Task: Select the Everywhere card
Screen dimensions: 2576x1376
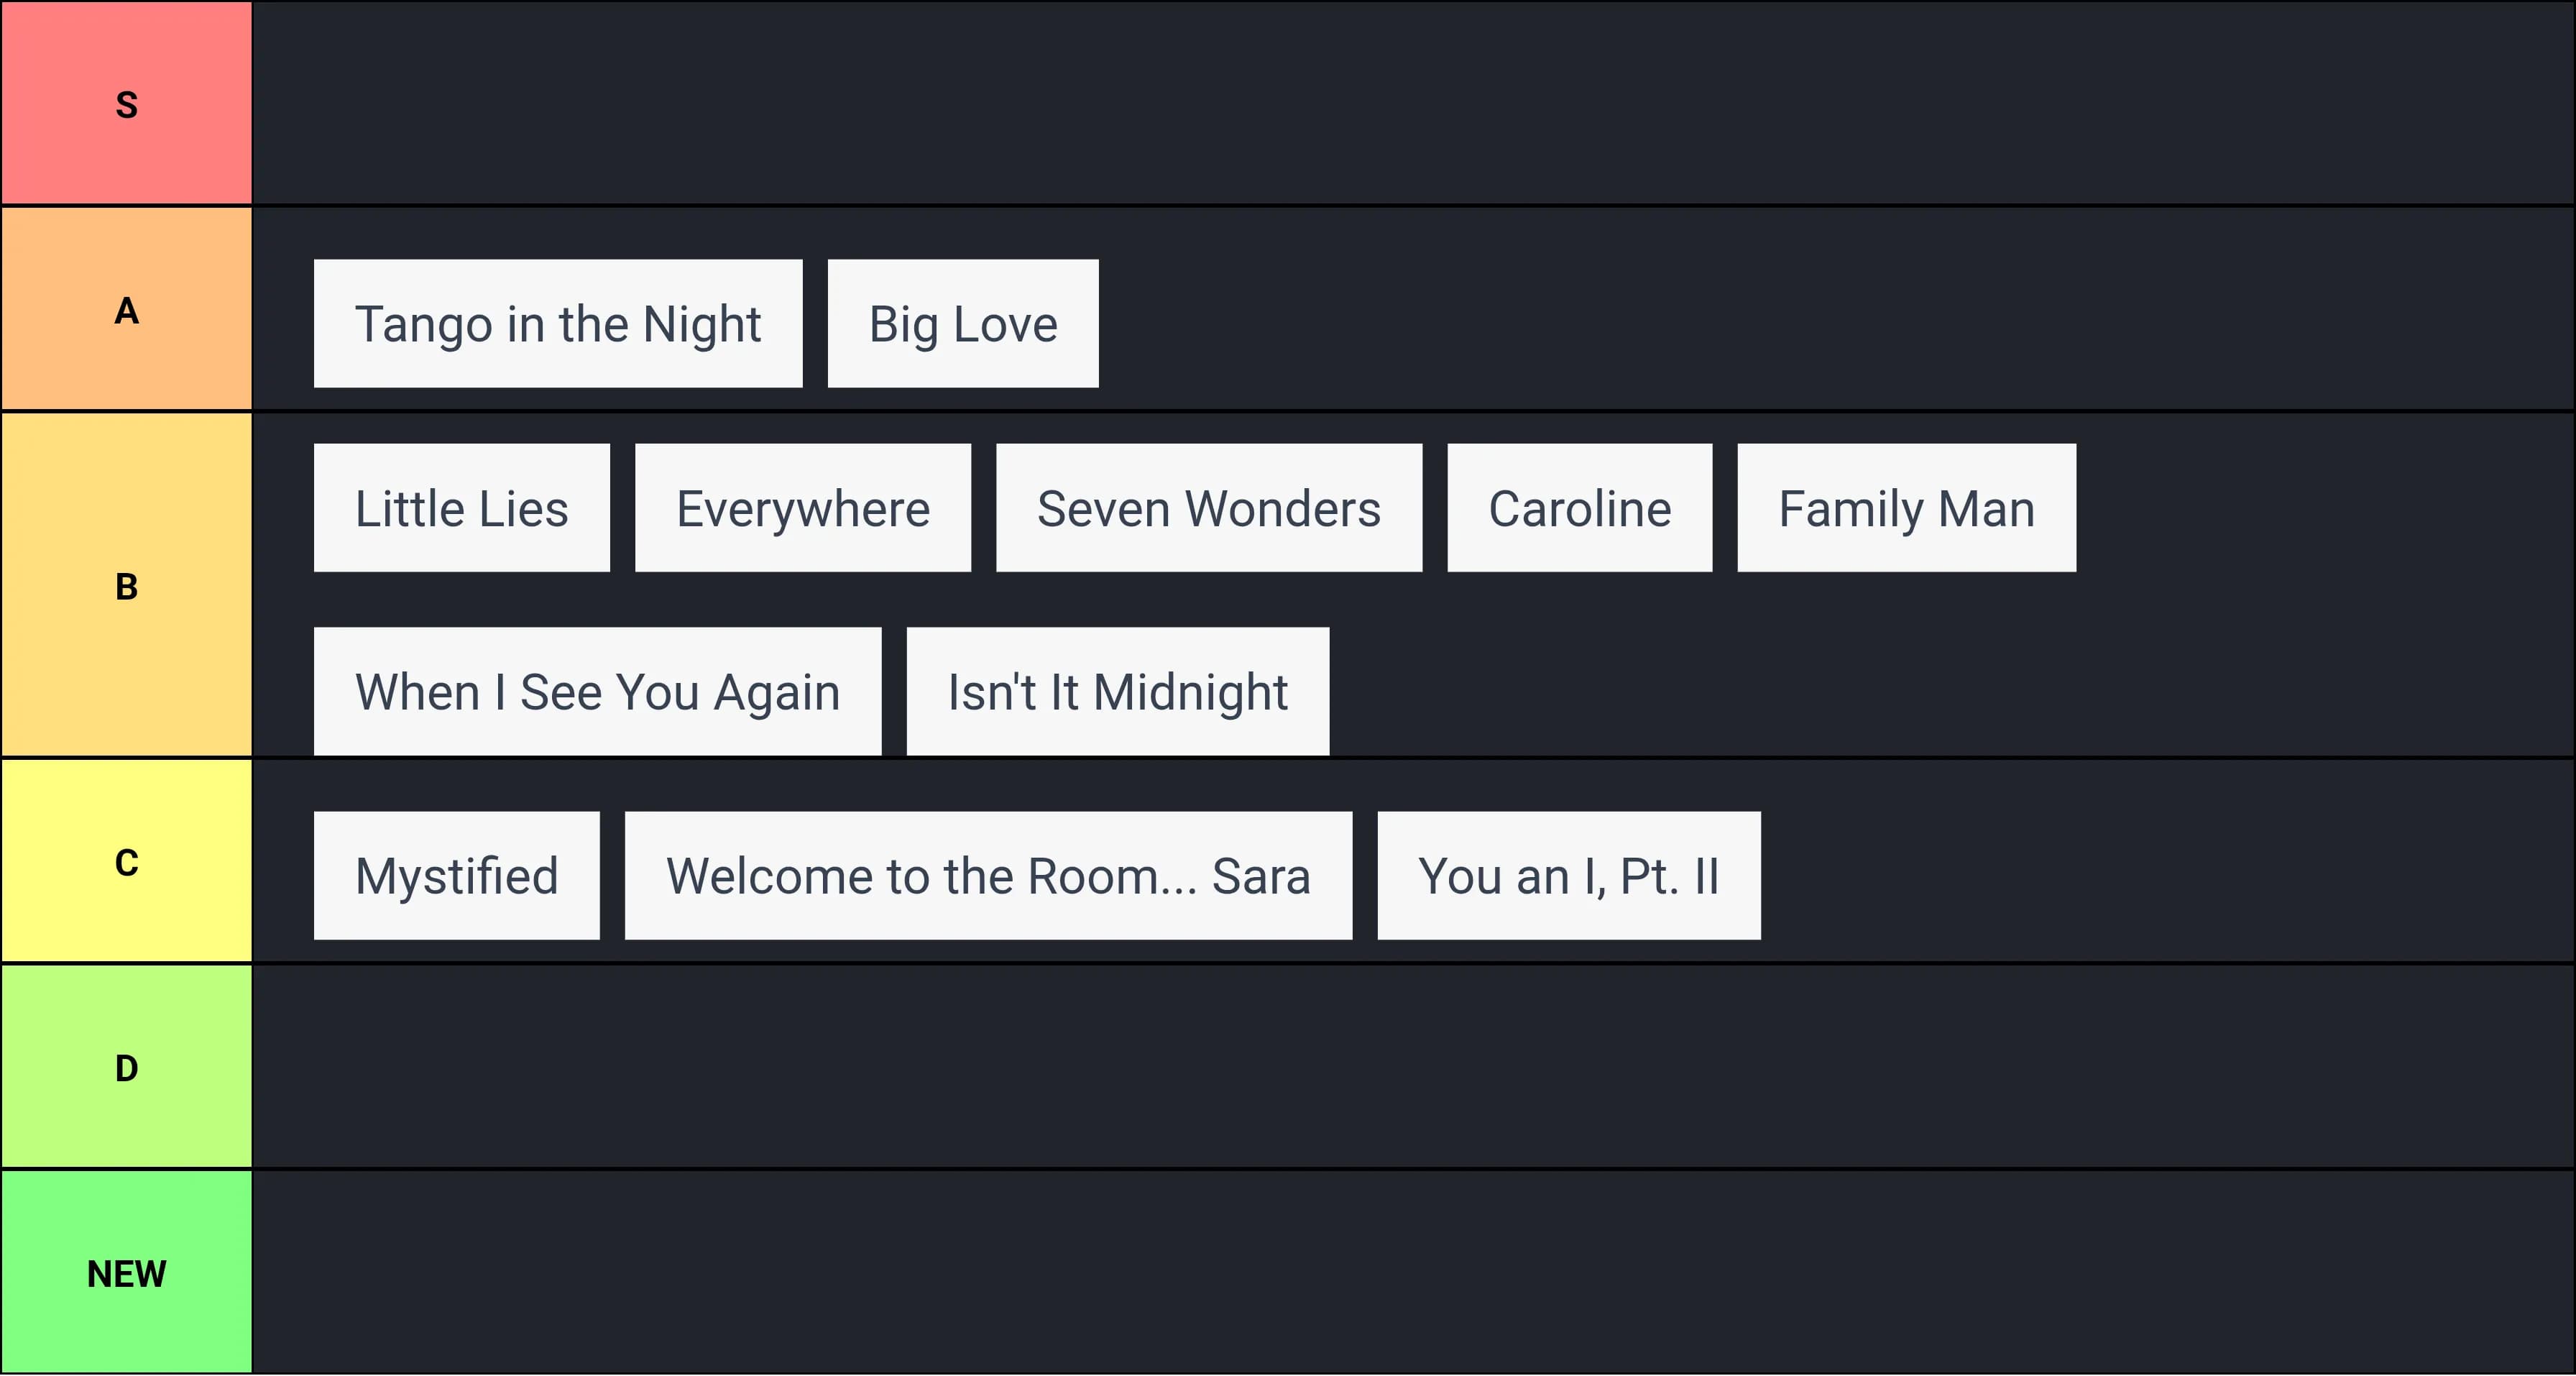Action: (x=802, y=508)
